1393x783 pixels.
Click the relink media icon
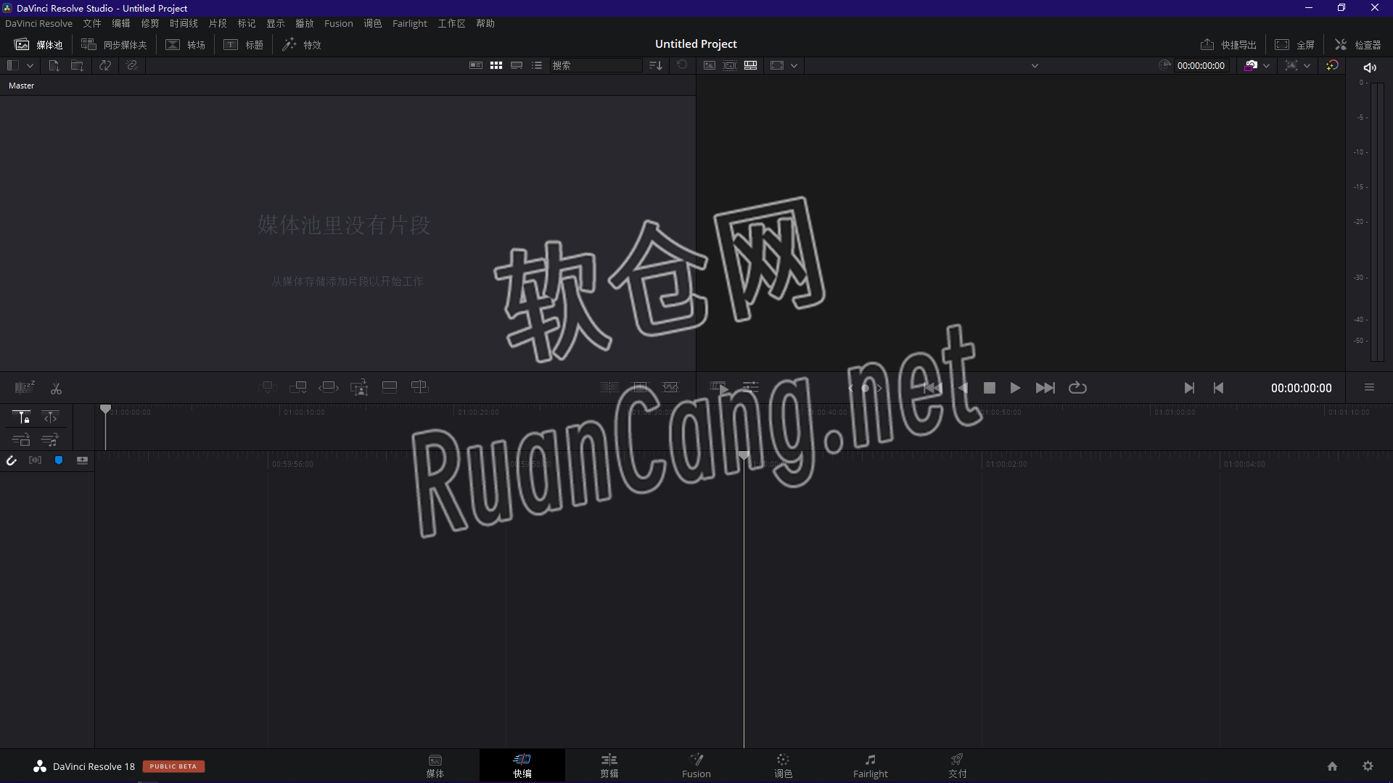click(131, 65)
